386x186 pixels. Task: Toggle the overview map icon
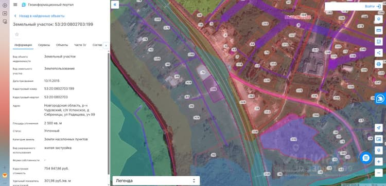tap(379, 139)
